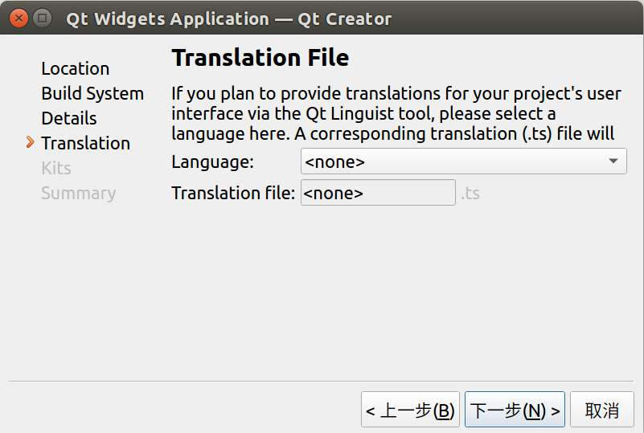Click the Language dropdown arrow

coord(614,161)
